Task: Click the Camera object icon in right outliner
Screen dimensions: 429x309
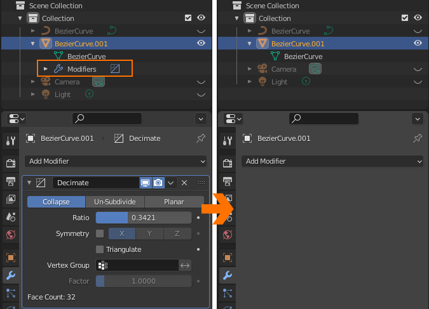Action: [262, 69]
